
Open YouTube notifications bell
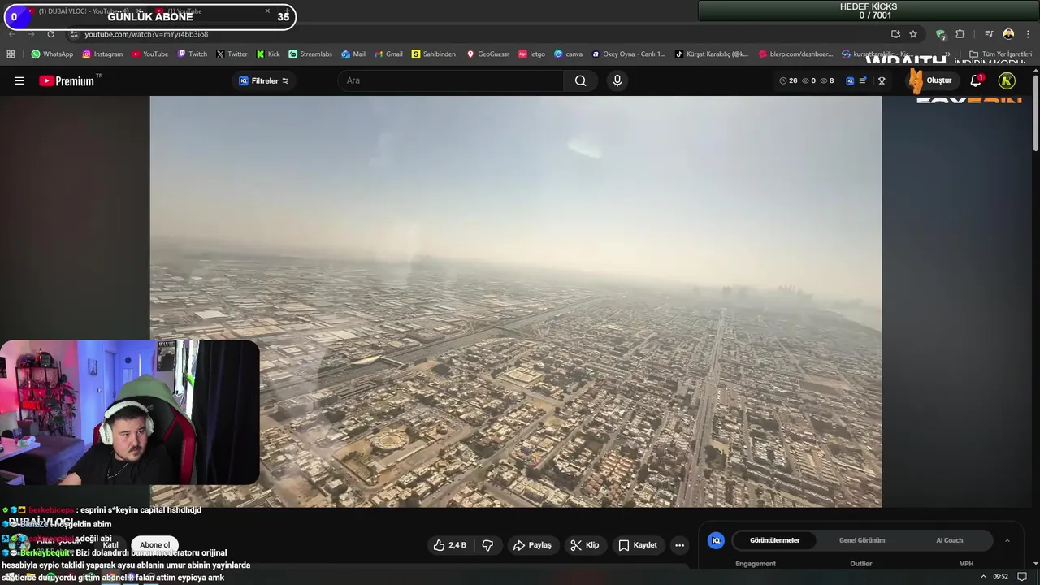[x=976, y=80]
